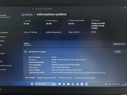Click the Intel Core i5-8350U processor card text
Screen dimensions: 127x95
pos(98,26)
